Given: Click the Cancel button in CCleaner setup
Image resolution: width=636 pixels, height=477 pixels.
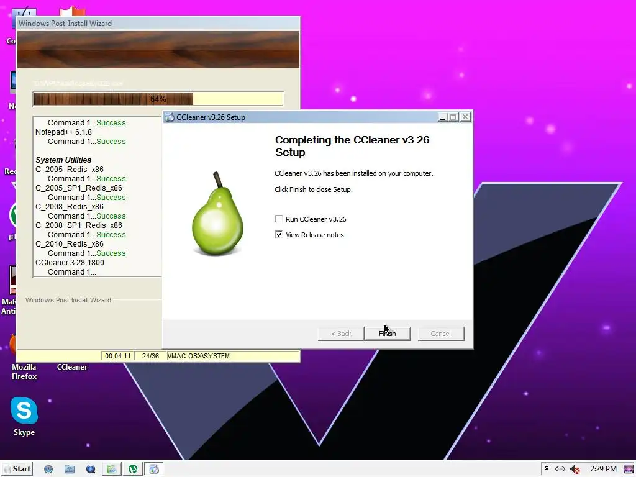Looking at the screenshot, I should 441,334.
